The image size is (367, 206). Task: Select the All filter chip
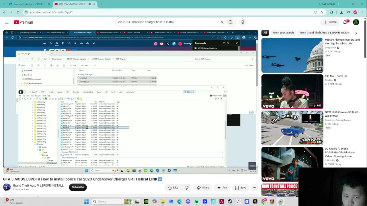tap(265, 33)
